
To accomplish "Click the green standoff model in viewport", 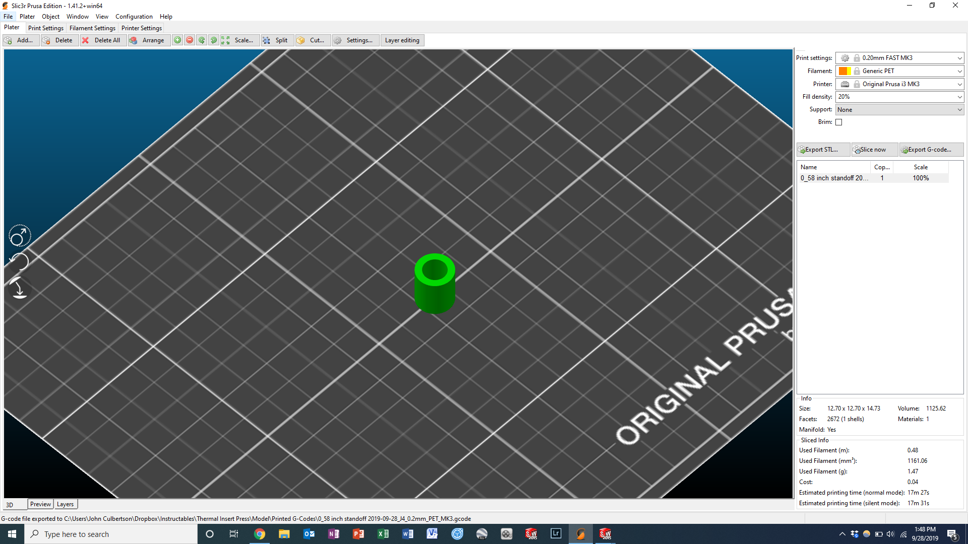I will click(x=435, y=284).
